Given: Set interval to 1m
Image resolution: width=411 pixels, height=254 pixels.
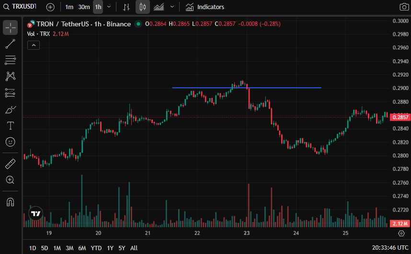Looking at the screenshot, I should 69,7.
